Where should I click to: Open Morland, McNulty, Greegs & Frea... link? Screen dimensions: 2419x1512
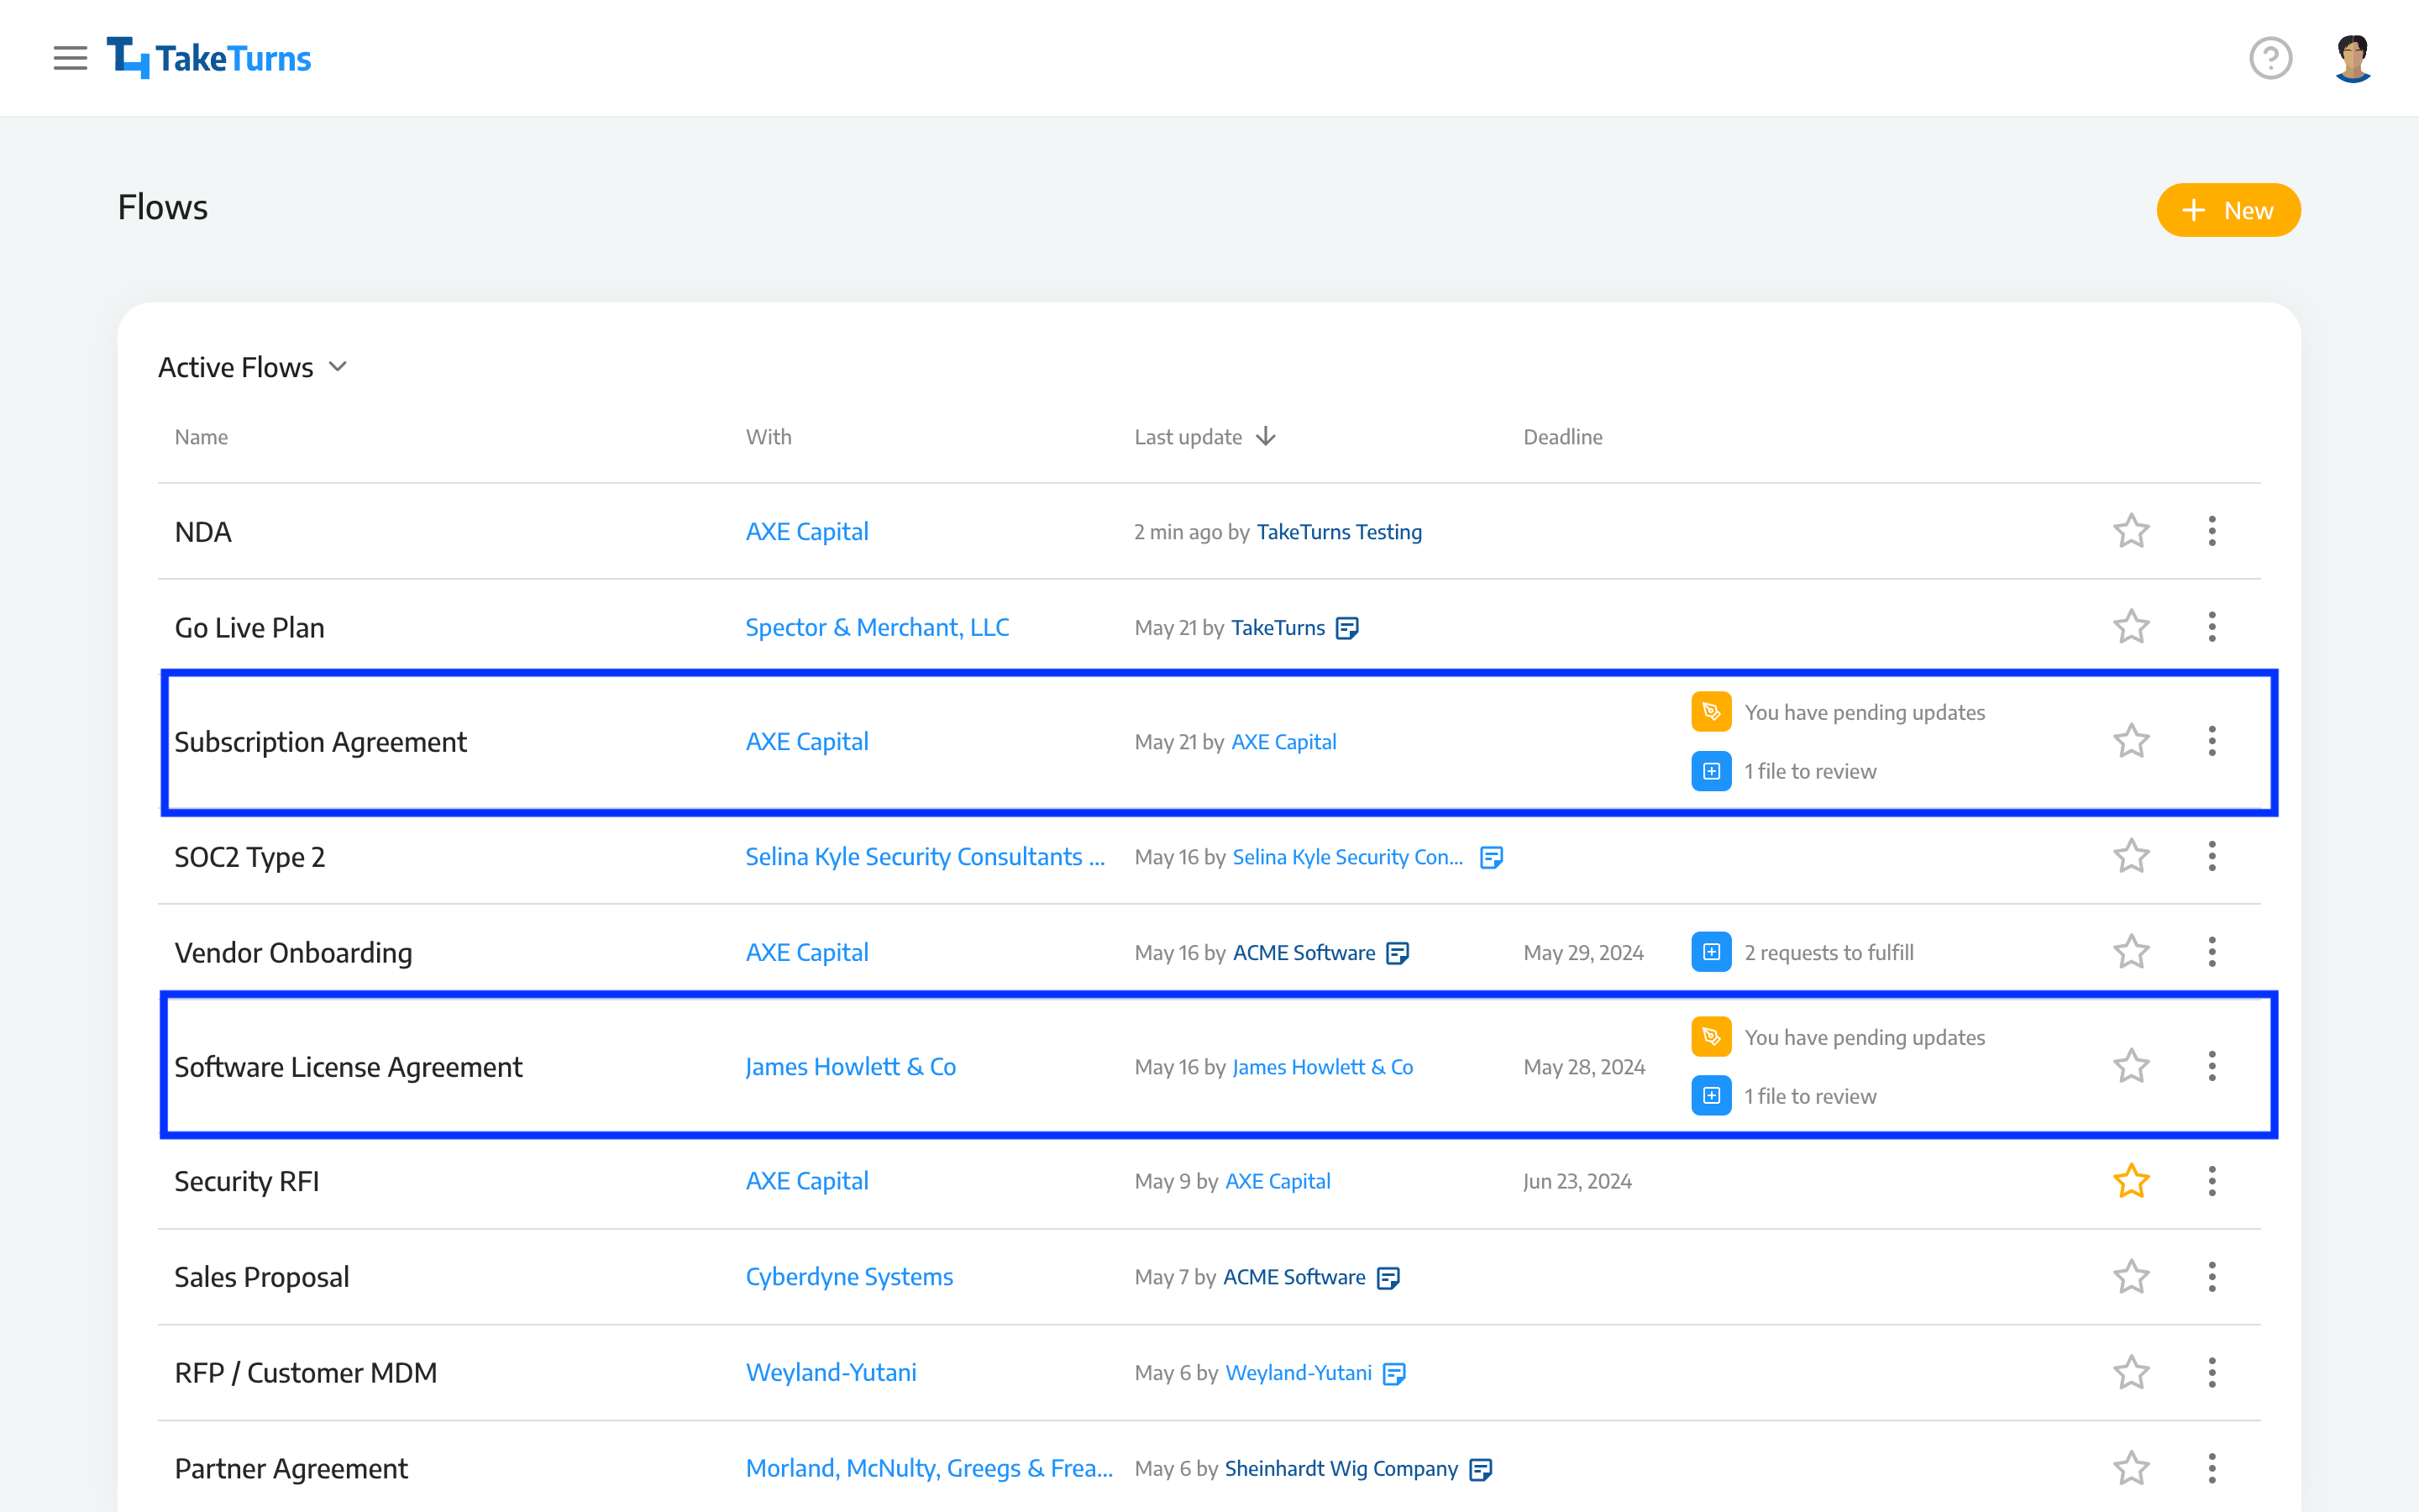(x=929, y=1468)
